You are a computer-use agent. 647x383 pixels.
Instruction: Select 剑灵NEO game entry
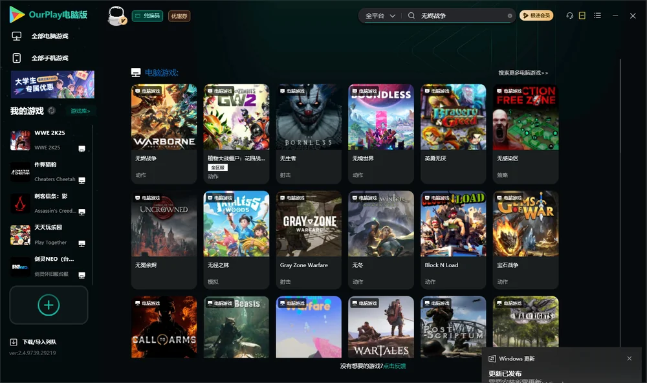[x=49, y=267]
